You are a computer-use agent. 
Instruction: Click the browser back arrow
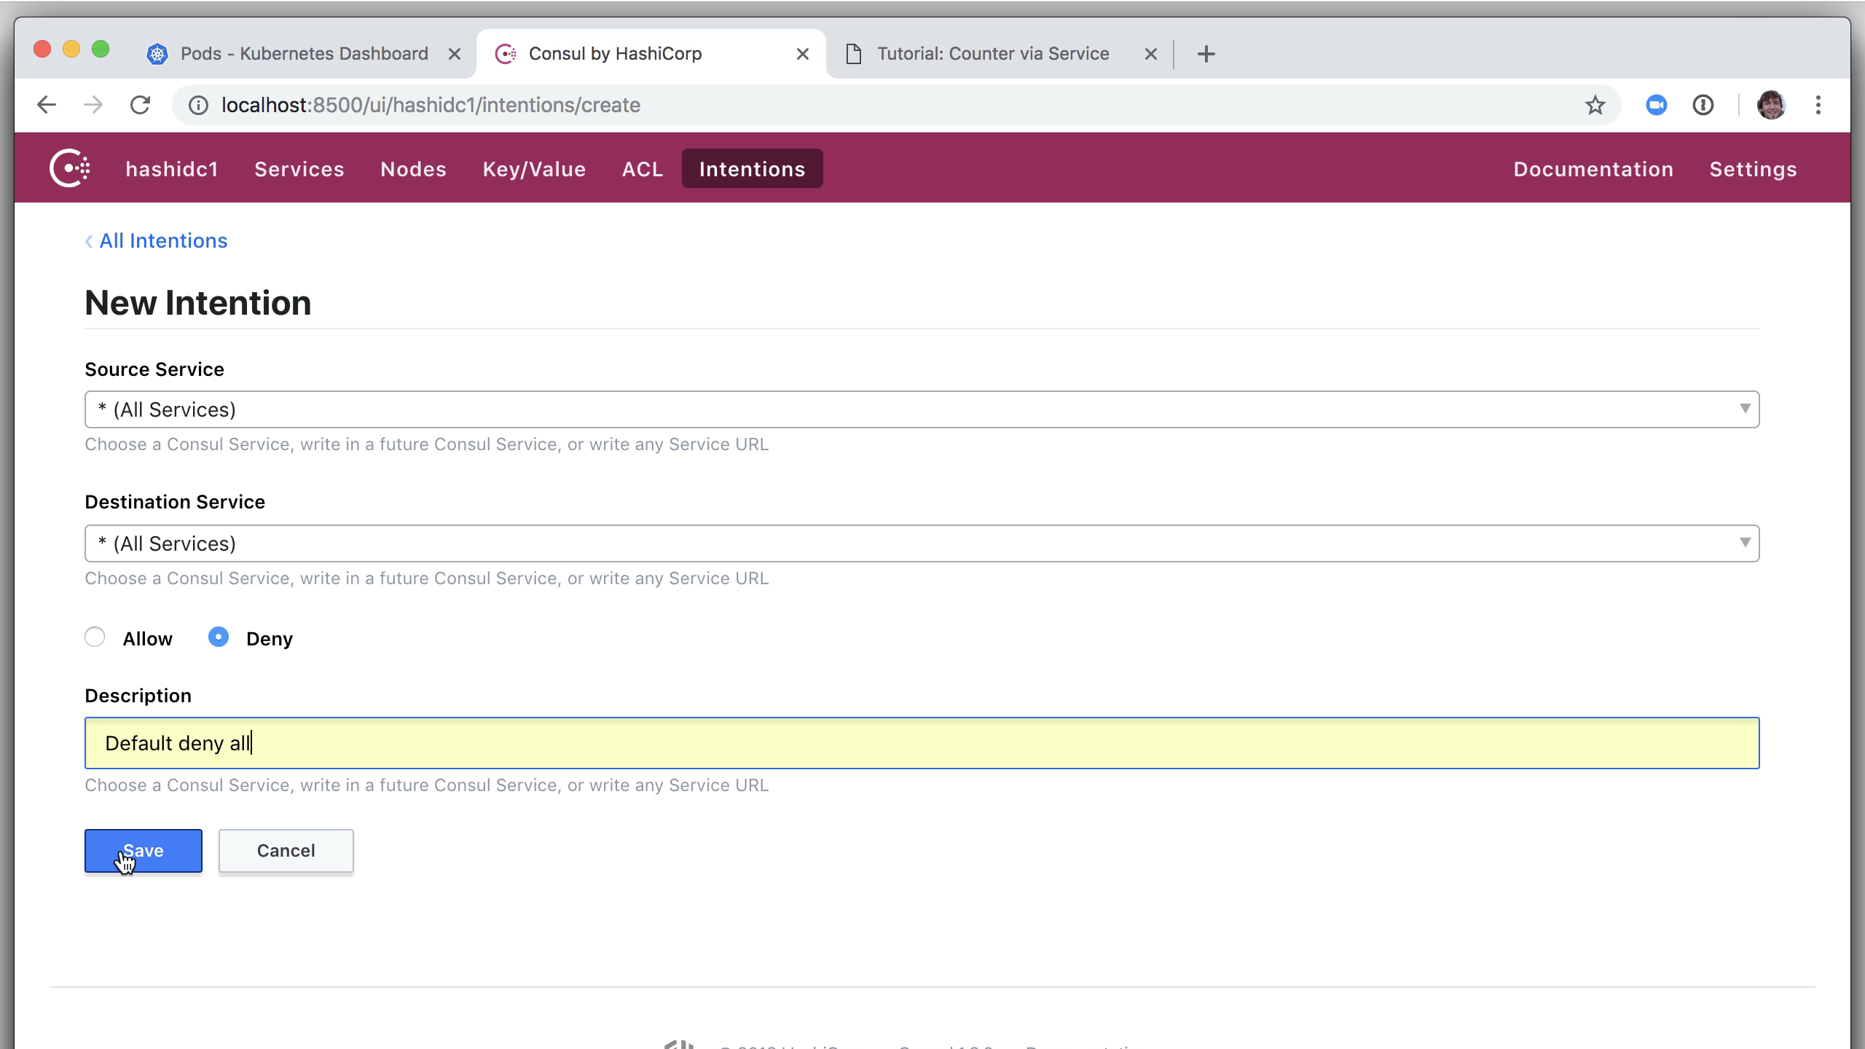[47, 105]
